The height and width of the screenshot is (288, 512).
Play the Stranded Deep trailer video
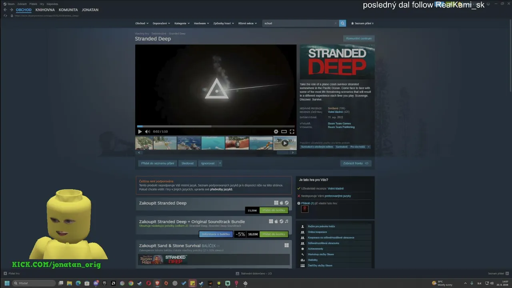[x=140, y=132]
